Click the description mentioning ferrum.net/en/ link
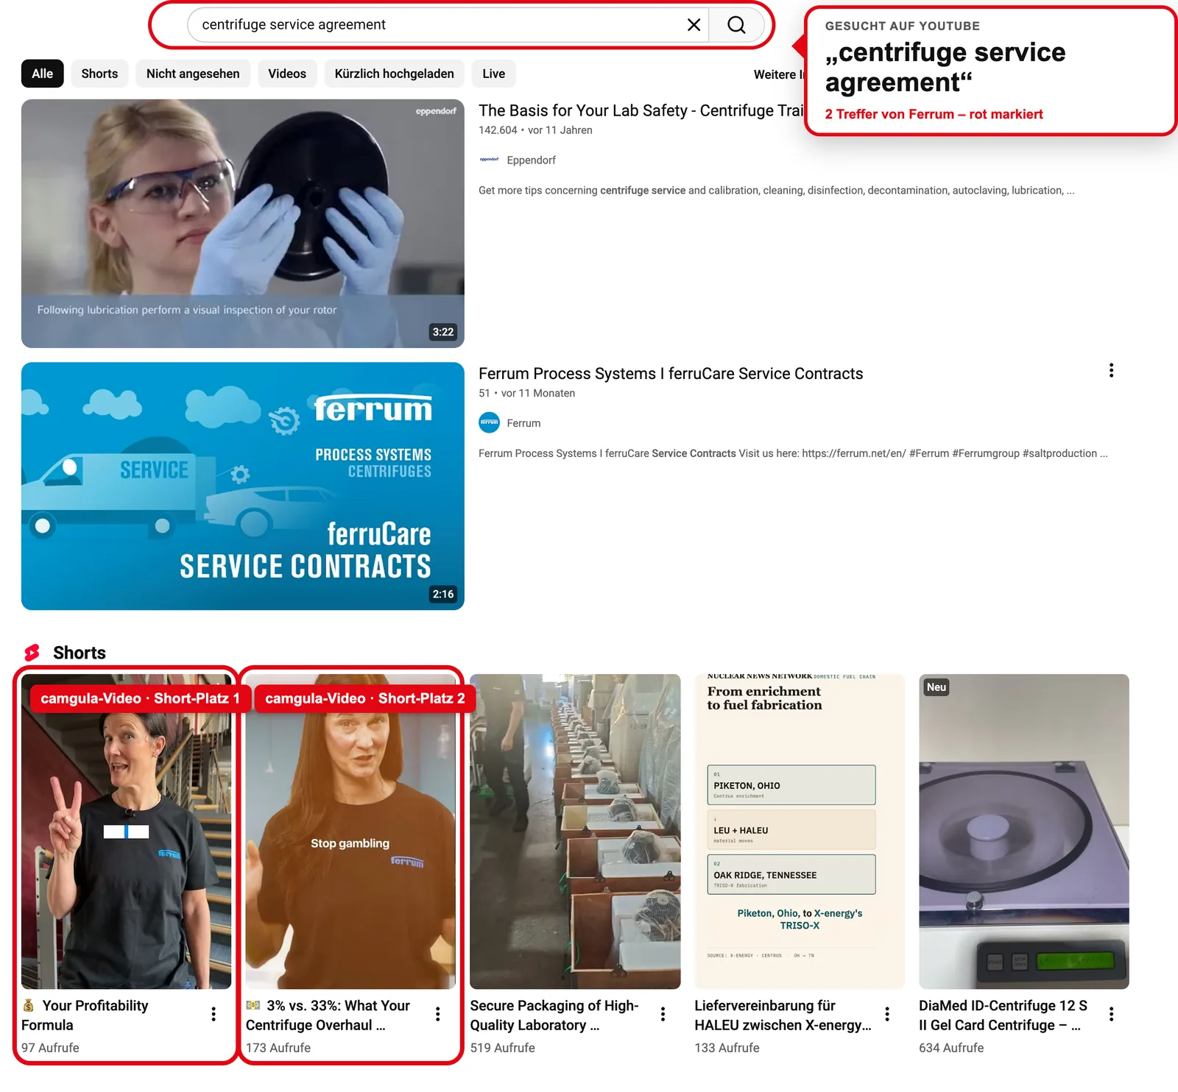This screenshot has height=1092, width=1178. tap(793, 453)
